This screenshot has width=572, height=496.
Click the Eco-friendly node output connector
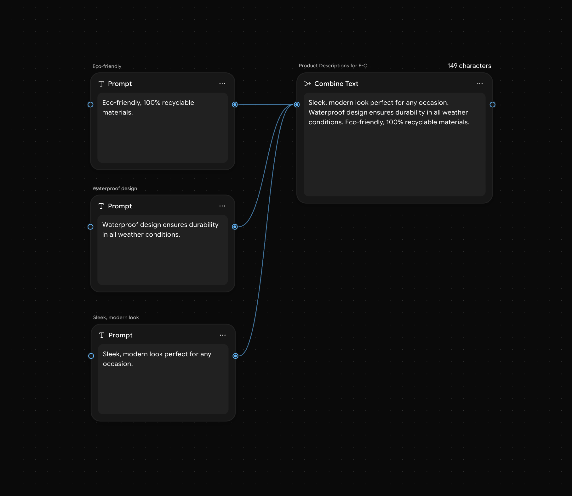[235, 104]
